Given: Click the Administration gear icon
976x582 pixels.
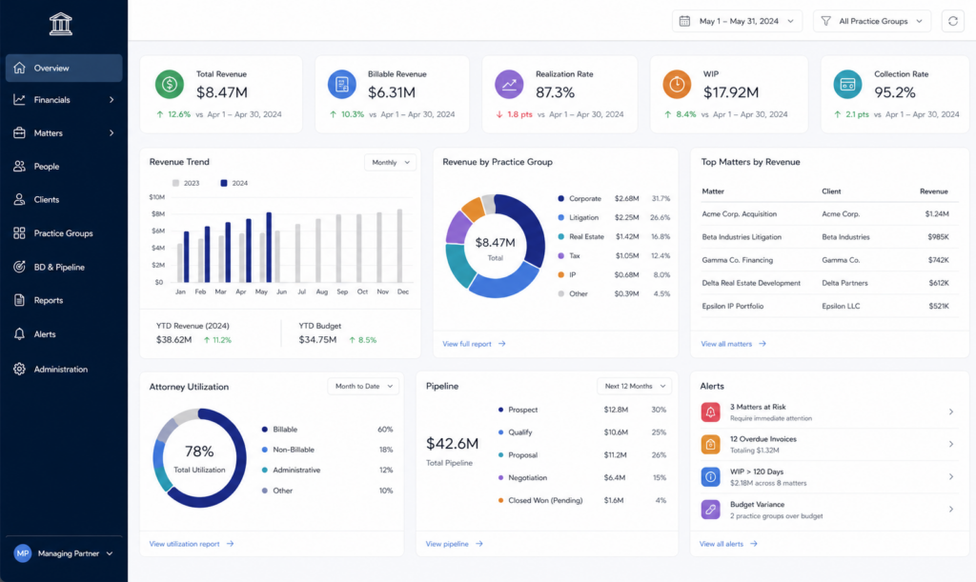Looking at the screenshot, I should 19,369.
